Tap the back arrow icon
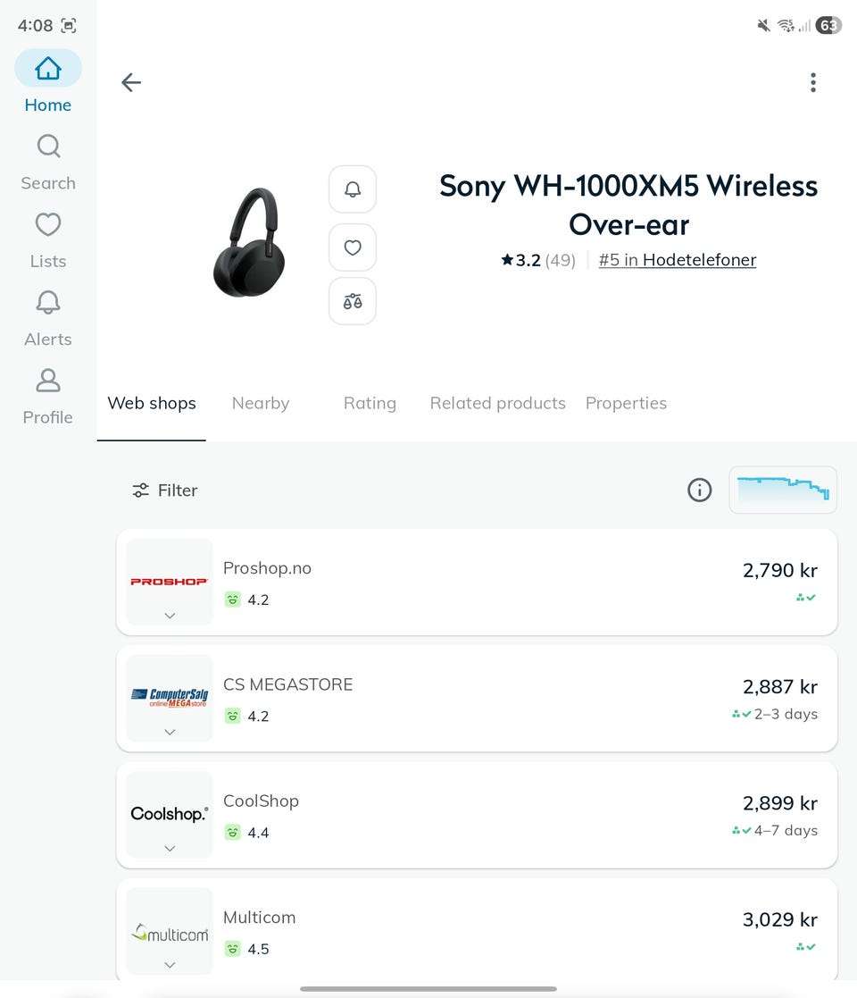 [131, 83]
